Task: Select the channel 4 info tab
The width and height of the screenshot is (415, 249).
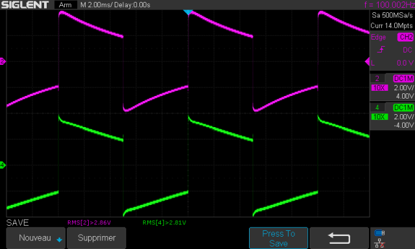Action: (377, 108)
